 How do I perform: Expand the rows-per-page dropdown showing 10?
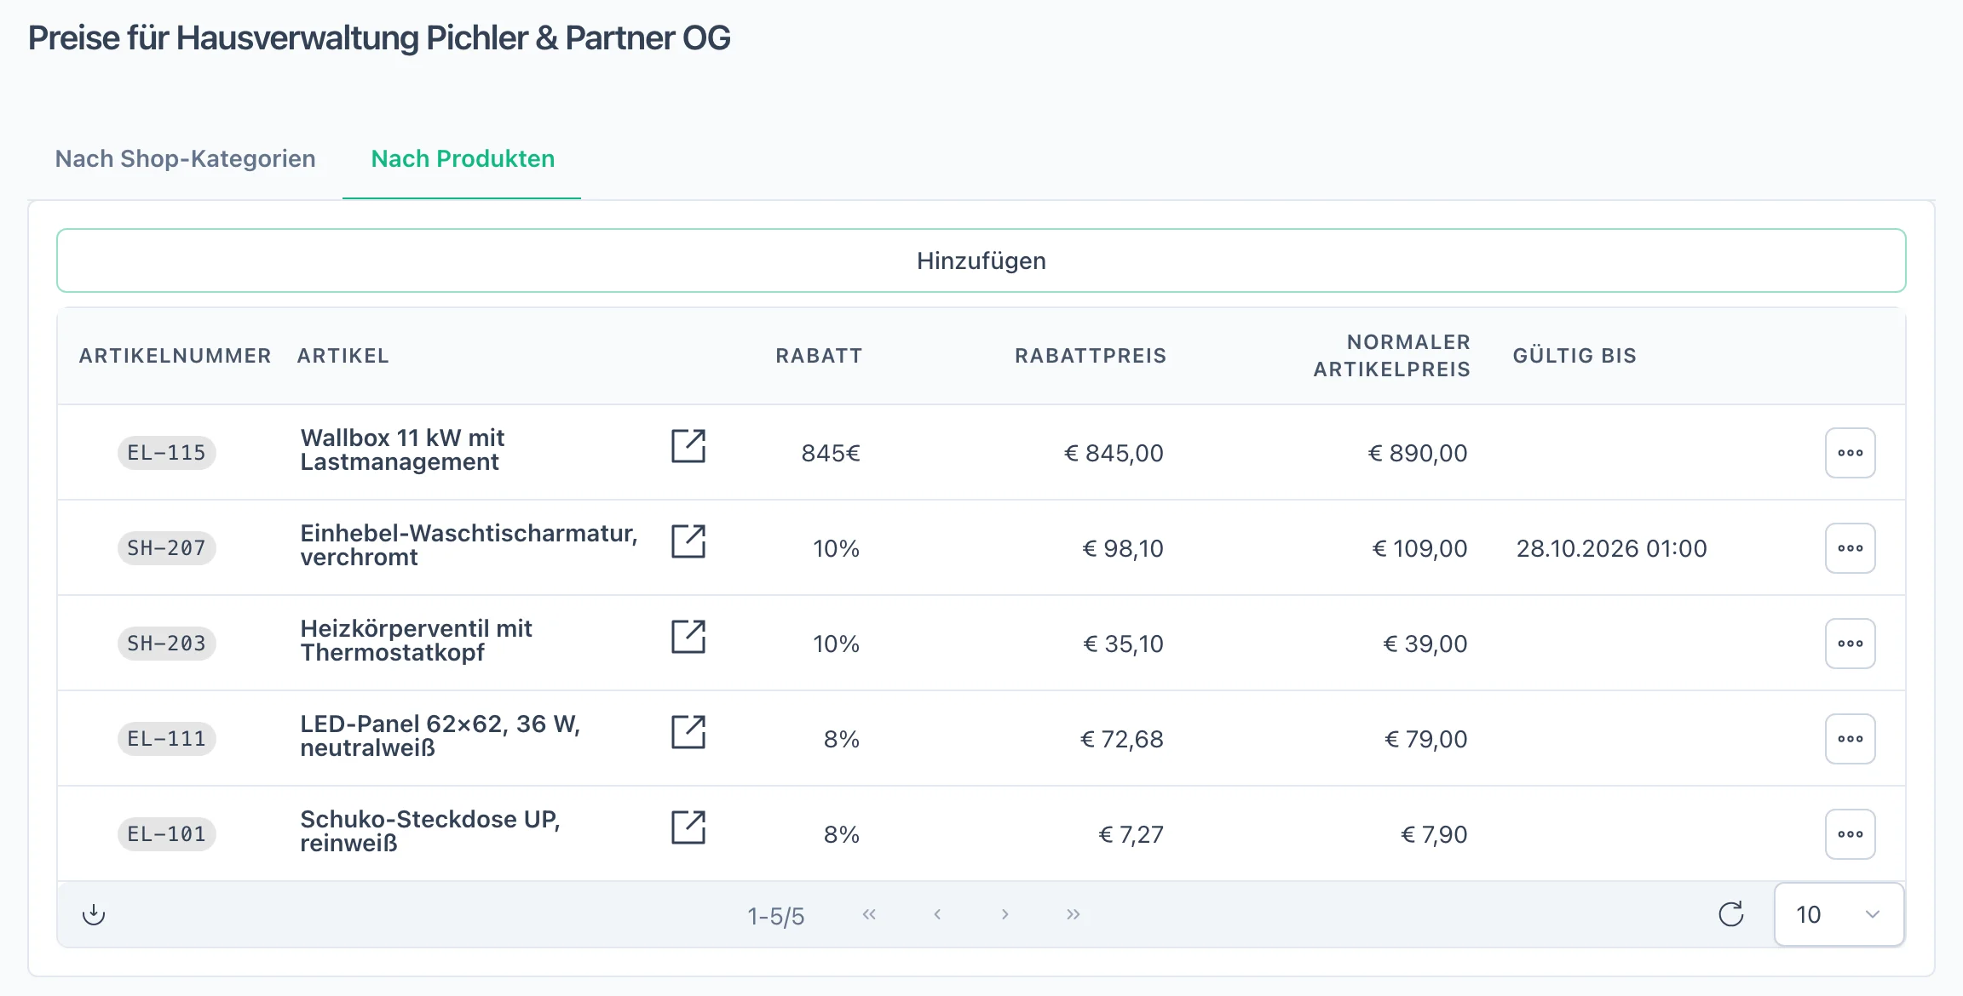click(1839, 914)
